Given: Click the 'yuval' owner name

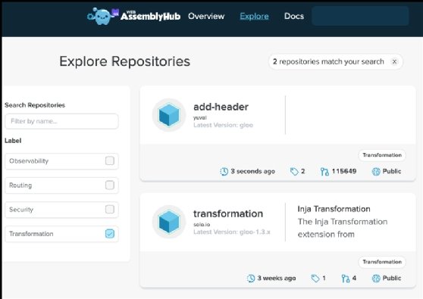Looking at the screenshot, I should (x=200, y=118).
